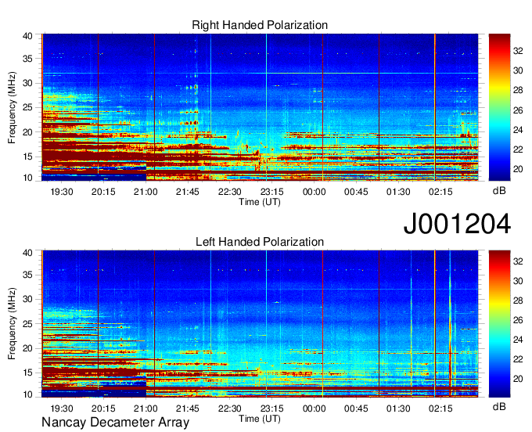Click the 32 dB tick on Right Handed color bar
The width and height of the screenshot is (532, 432).
(x=518, y=51)
